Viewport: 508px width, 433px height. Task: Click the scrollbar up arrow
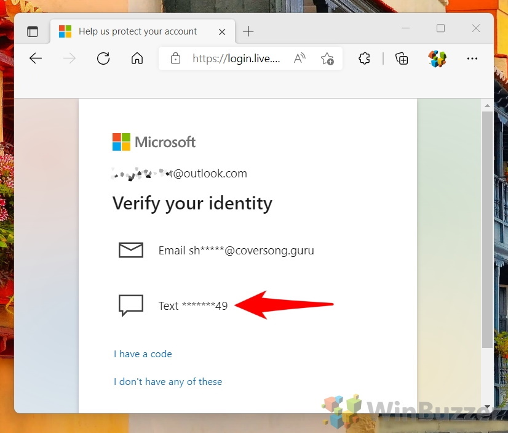tap(487, 106)
